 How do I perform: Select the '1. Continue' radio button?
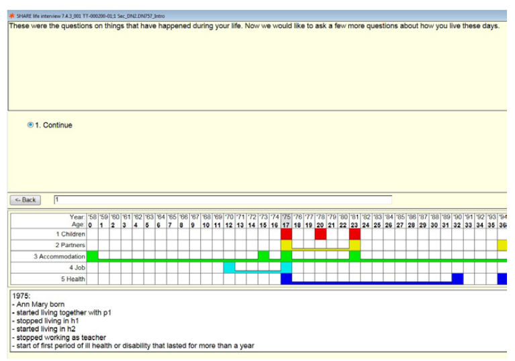(x=30, y=125)
